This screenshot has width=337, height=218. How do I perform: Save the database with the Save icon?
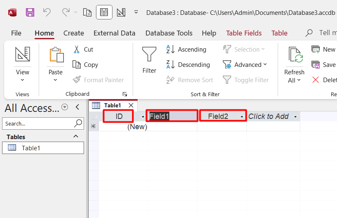30,12
